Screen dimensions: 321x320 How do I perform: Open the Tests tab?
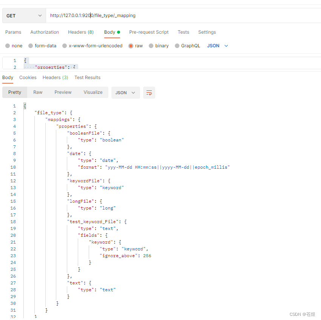(x=183, y=32)
